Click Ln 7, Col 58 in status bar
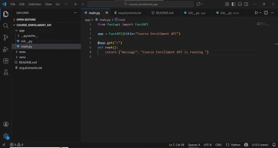Image resolution: width=278 pixels, height=148 pixels. coord(177,145)
